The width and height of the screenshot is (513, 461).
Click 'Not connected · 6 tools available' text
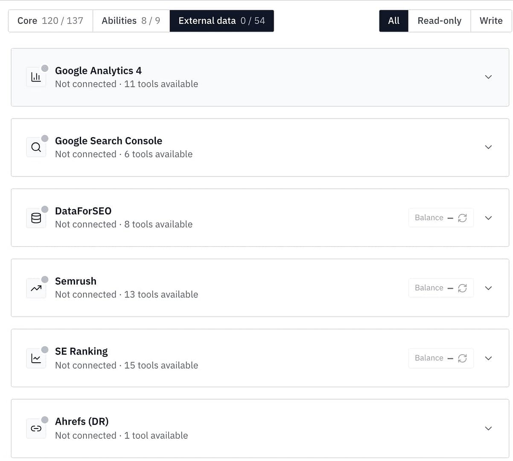pyautogui.click(x=124, y=154)
